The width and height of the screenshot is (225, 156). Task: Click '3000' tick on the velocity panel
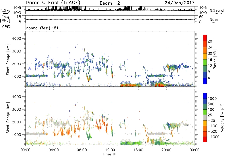click(x=16, y=109)
